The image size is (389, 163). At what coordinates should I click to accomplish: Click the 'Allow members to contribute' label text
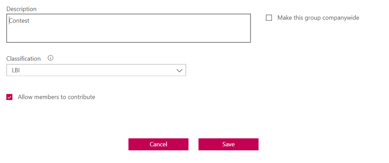(x=56, y=97)
